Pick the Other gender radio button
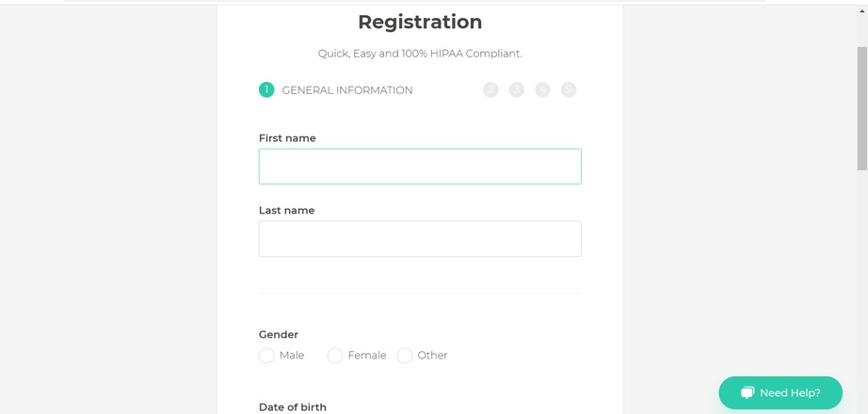 (405, 356)
